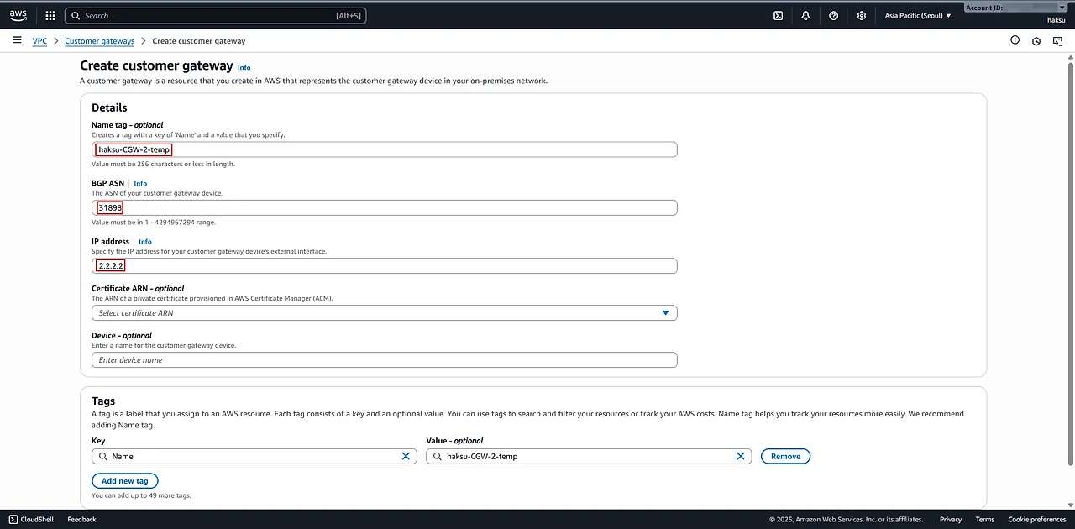Image resolution: width=1075 pixels, height=529 pixels.
Task: Open the support help question icon
Action: point(833,15)
